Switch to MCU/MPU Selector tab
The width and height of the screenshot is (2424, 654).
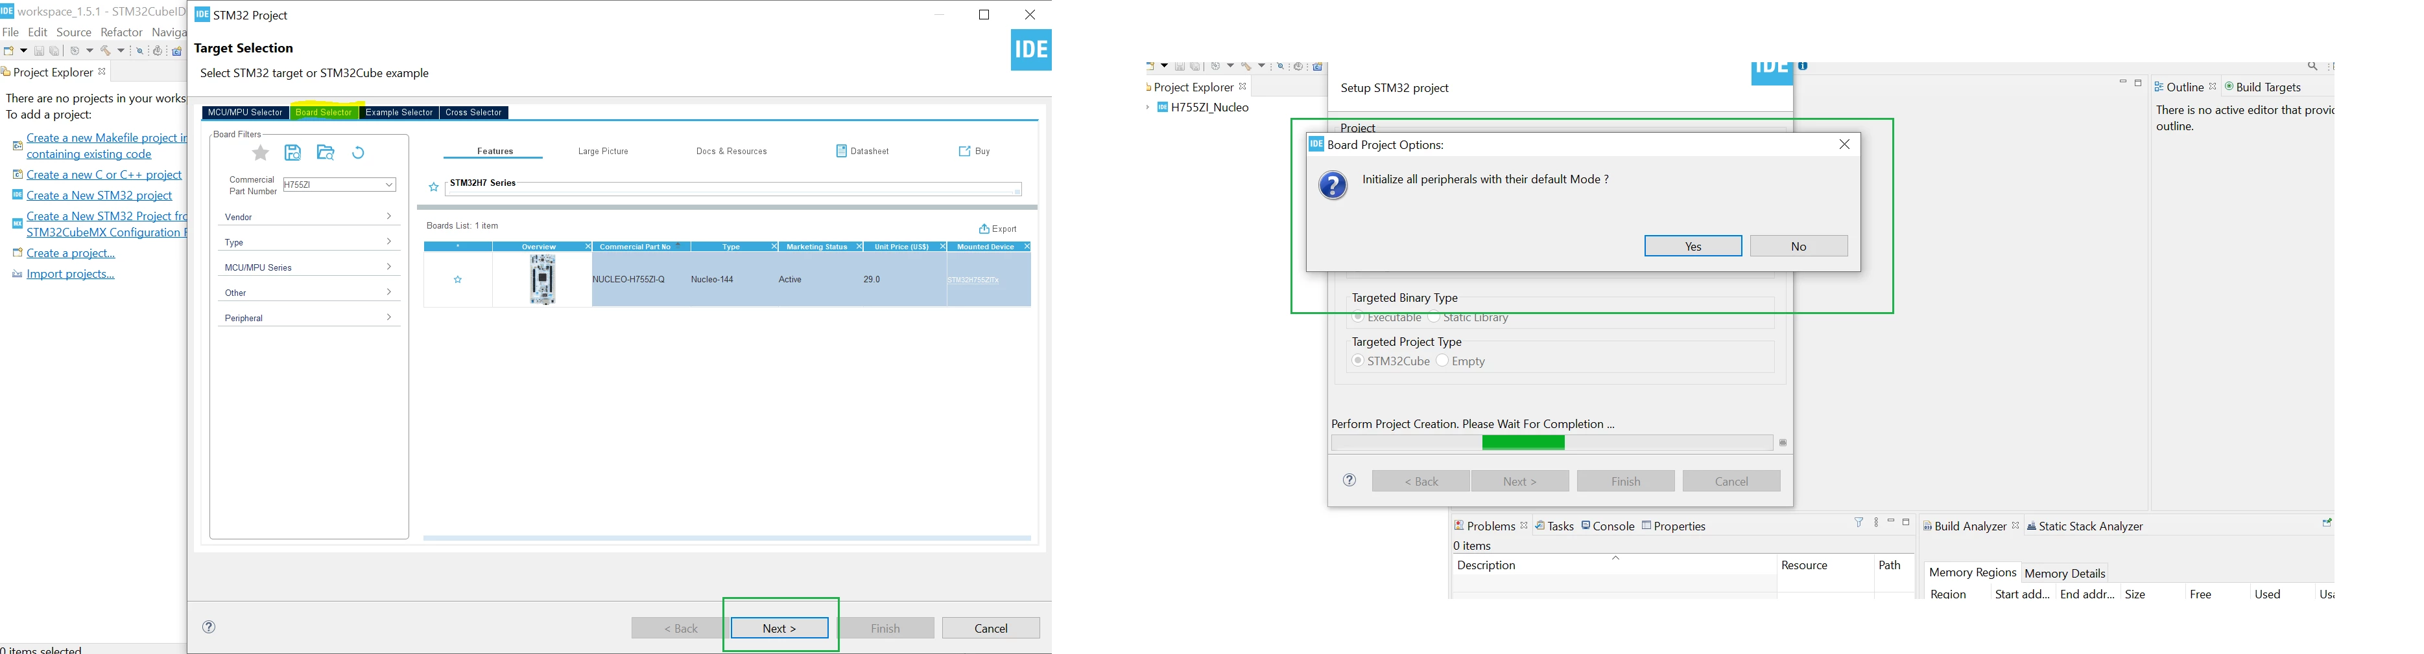point(246,113)
